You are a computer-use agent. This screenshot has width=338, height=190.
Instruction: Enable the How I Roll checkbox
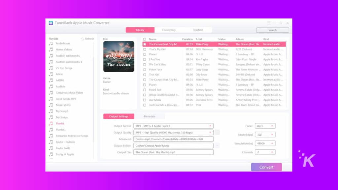point(145,90)
